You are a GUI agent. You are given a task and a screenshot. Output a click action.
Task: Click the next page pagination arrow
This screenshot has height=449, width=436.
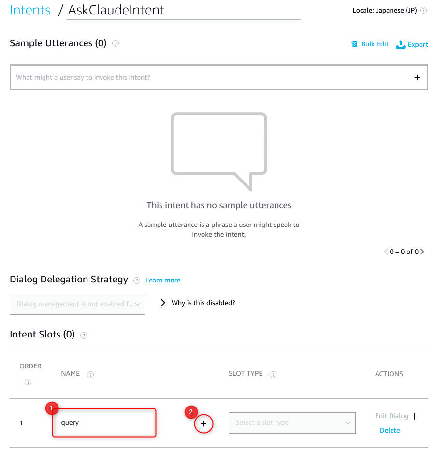click(x=422, y=252)
